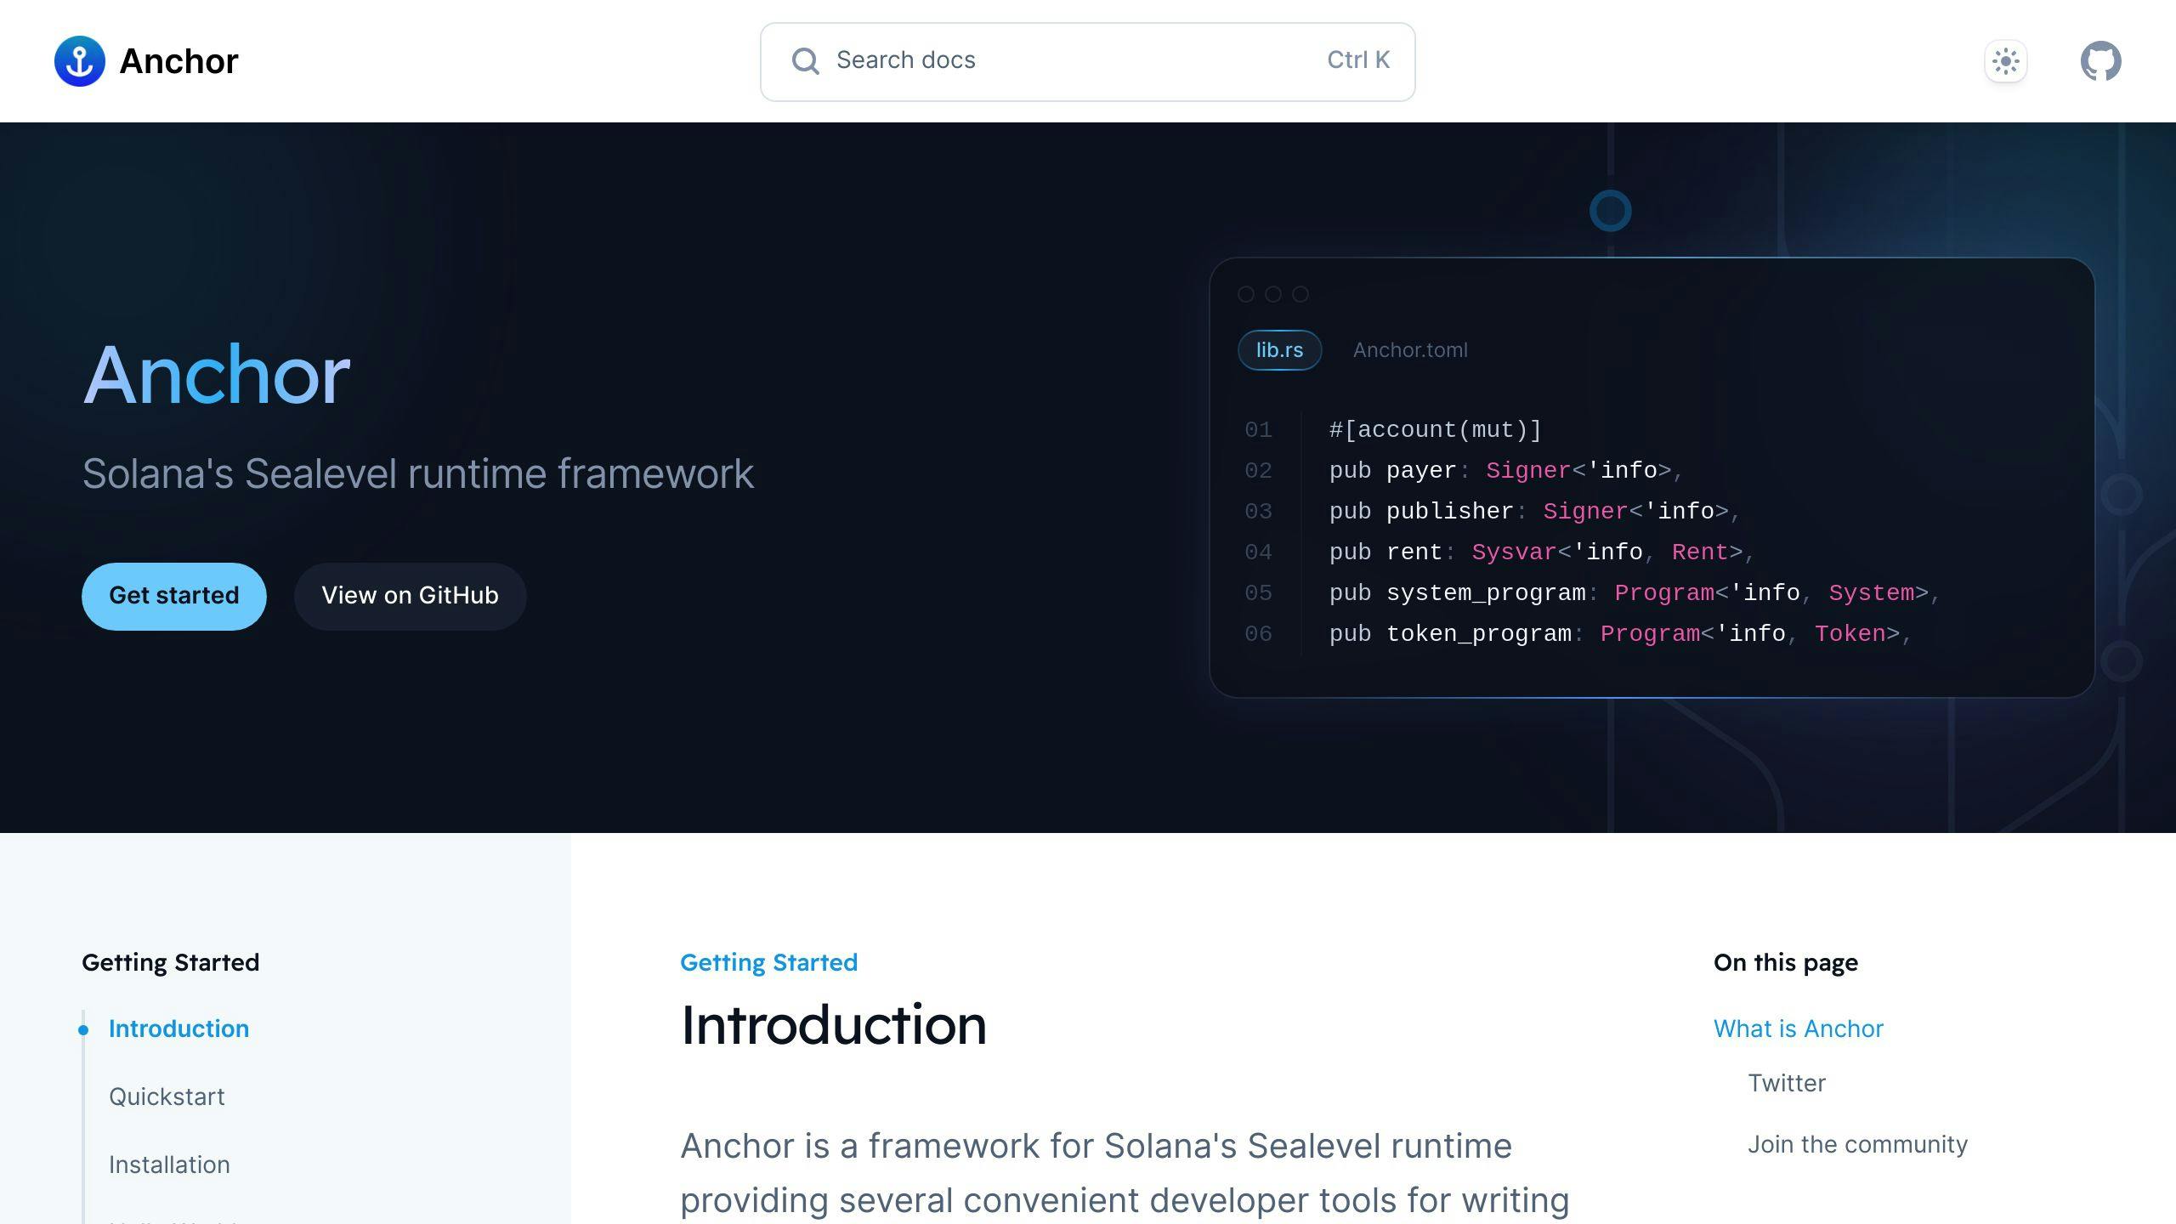Click the Getting Started sidebar heading
The image size is (2176, 1224).
(171, 962)
